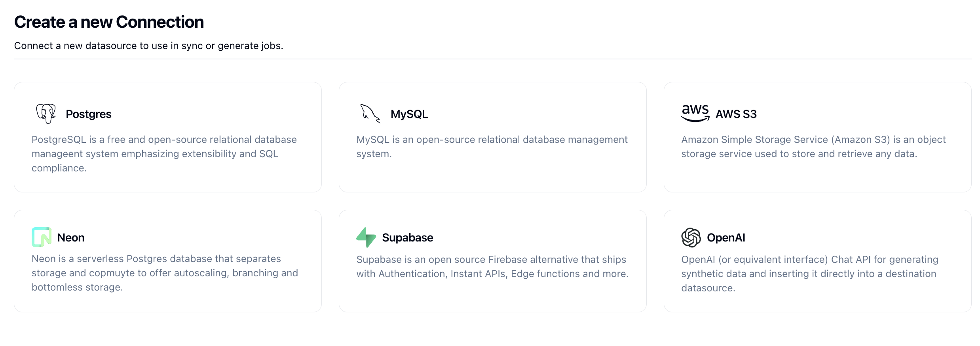The height and width of the screenshot is (346, 980).
Task: Click the Neon green logo icon
Action: (x=42, y=237)
